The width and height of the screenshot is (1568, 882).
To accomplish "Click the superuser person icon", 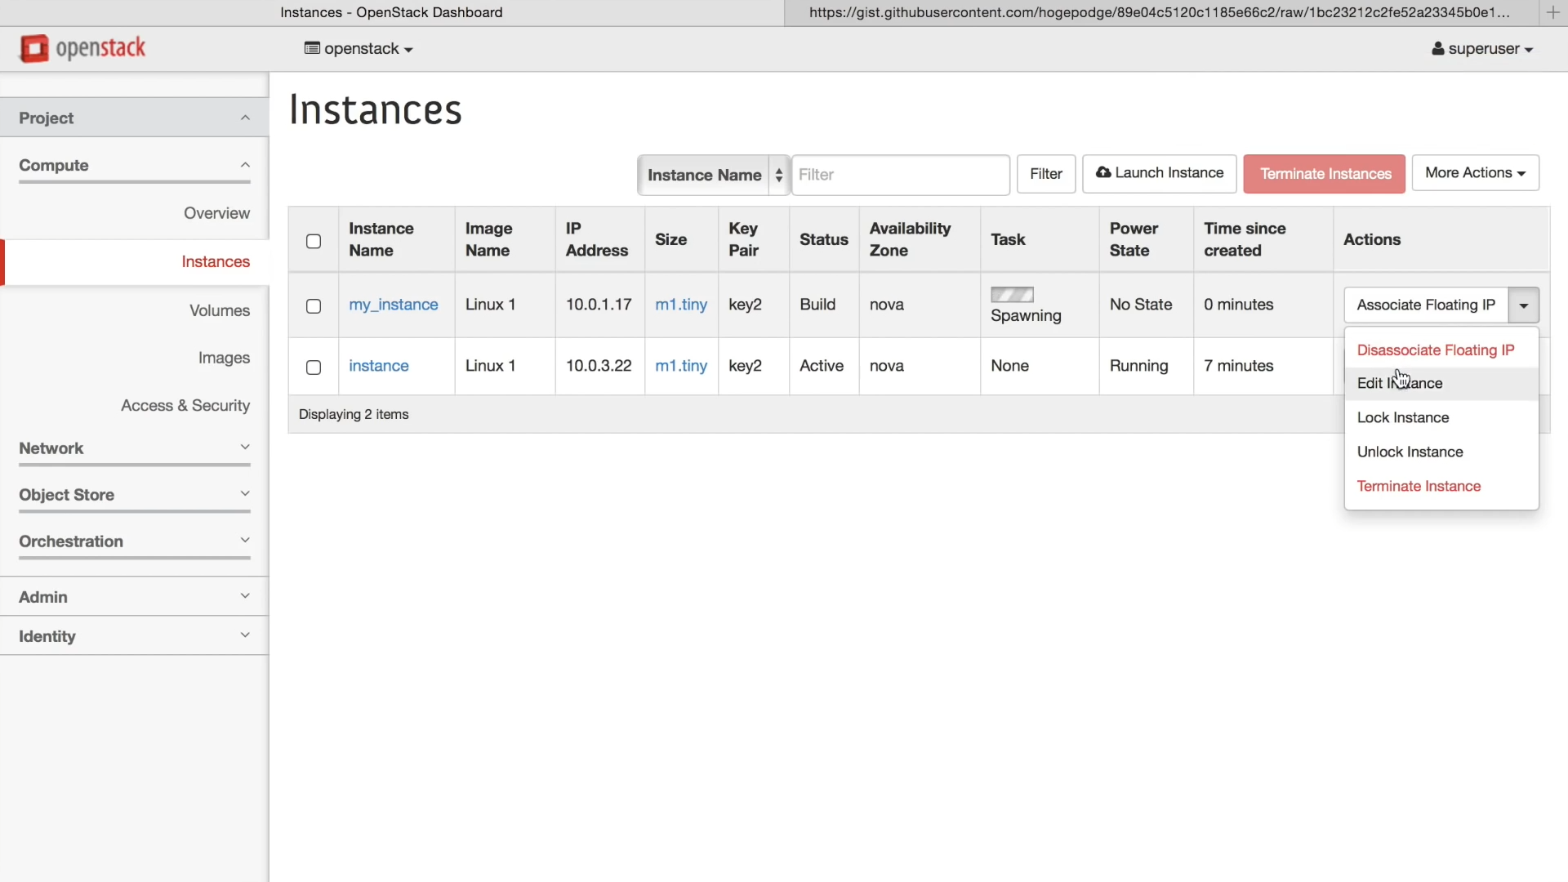I will pyautogui.click(x=1437, y=49).
